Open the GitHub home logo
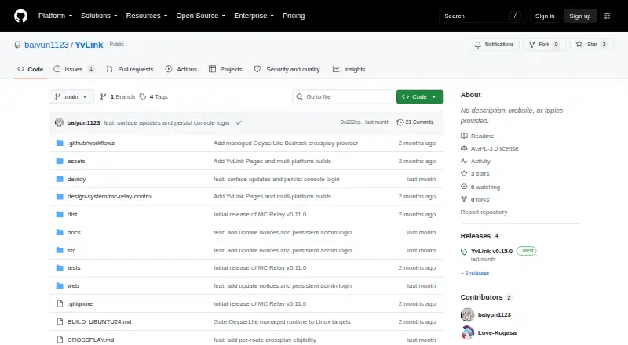 (21, 16)
